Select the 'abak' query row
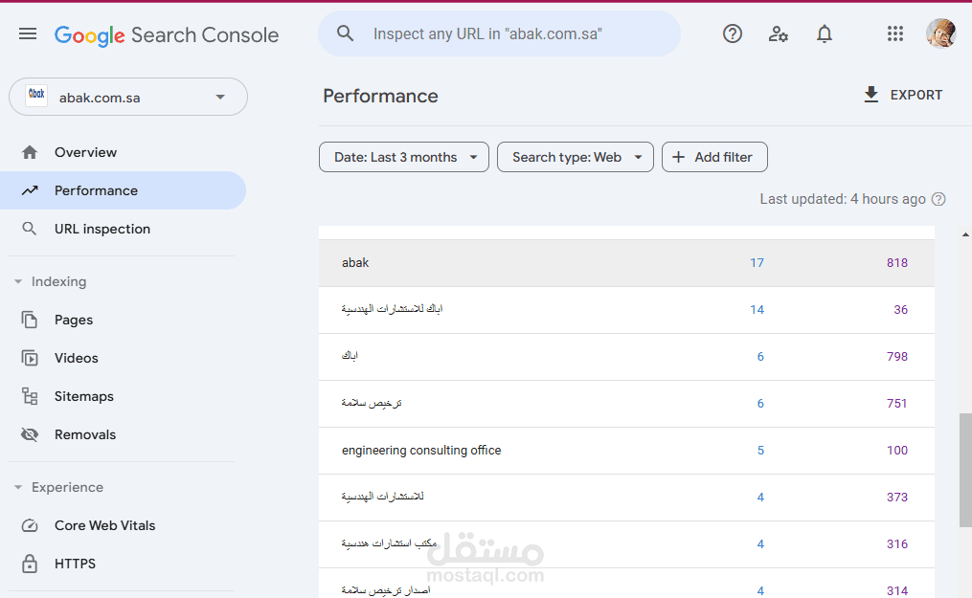This screenshot has height=598, width=972. coord(626,263)
